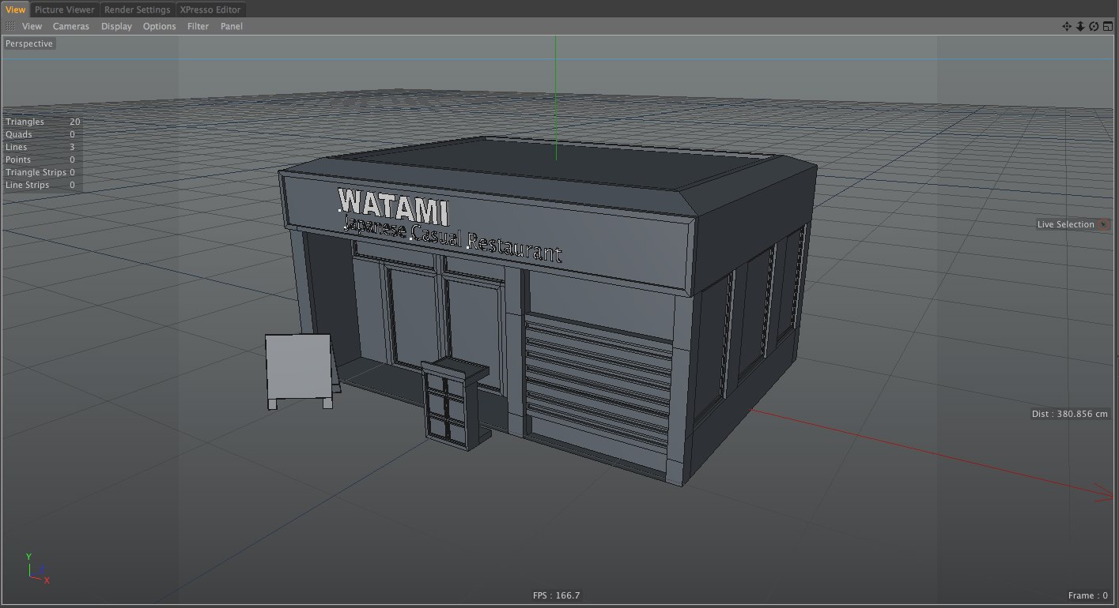Toggle the viewport layout icon
Screen dimensions: 1119x608
[x=1109, y=26]
